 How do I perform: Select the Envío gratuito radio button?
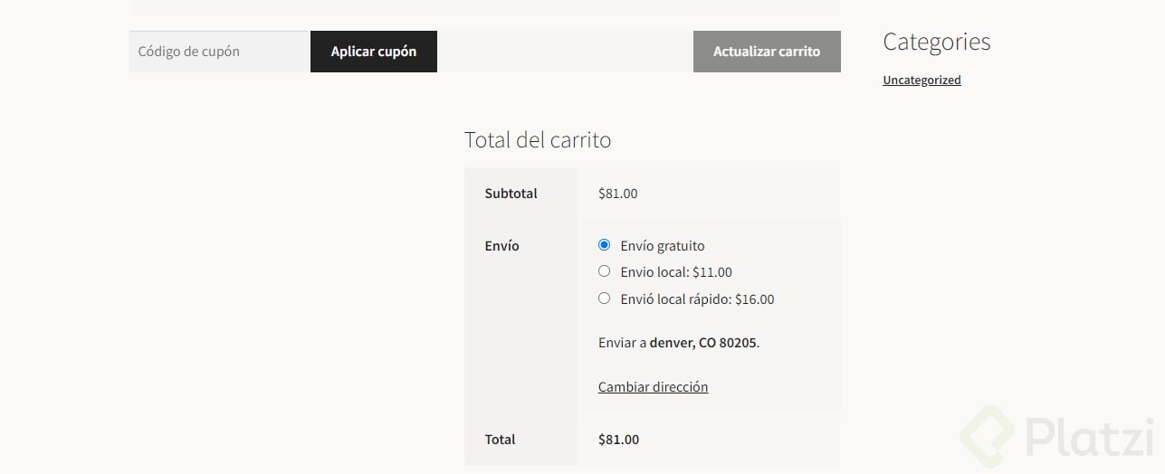coord(605,245)
